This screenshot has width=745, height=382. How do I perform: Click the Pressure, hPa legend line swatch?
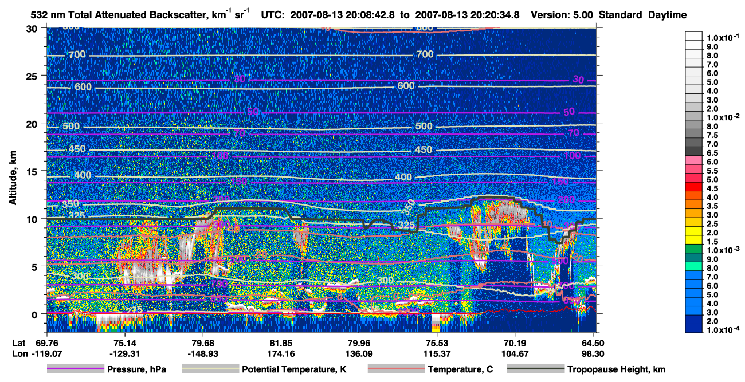[75, 369]
